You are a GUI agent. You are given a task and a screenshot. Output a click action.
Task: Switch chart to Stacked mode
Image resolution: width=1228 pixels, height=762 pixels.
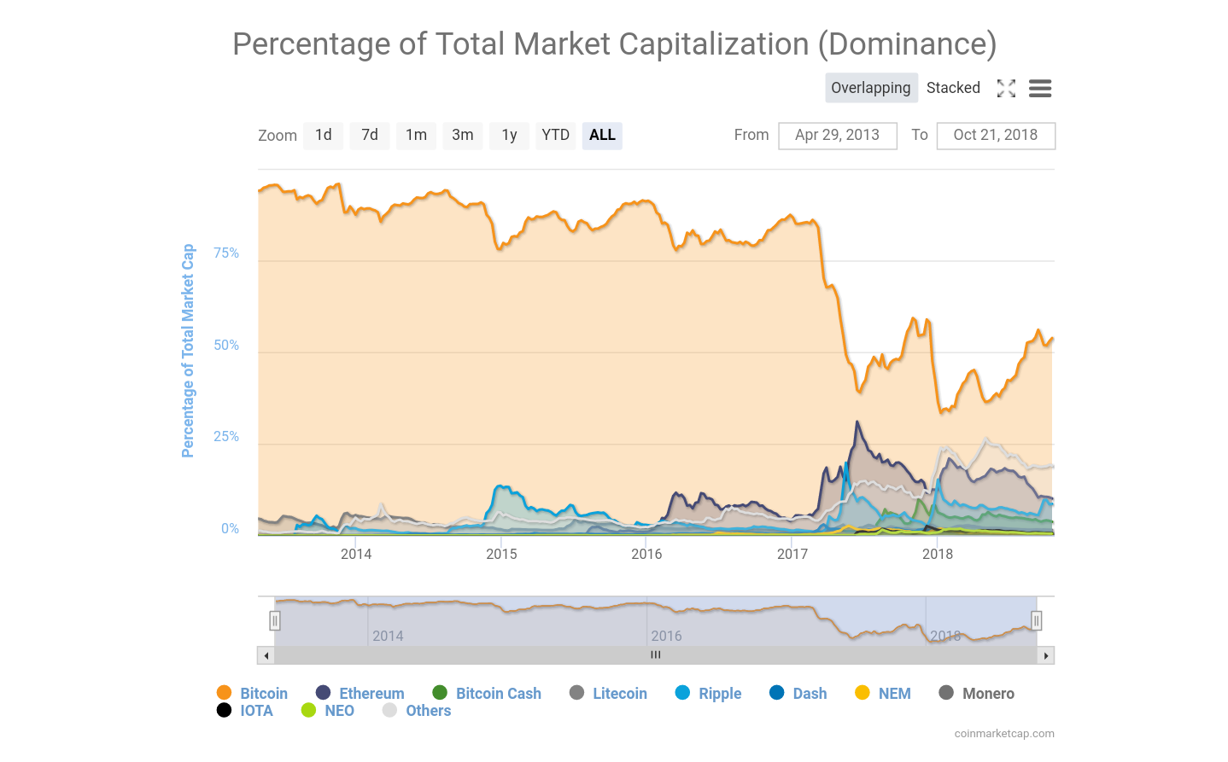tap(953, 88)
